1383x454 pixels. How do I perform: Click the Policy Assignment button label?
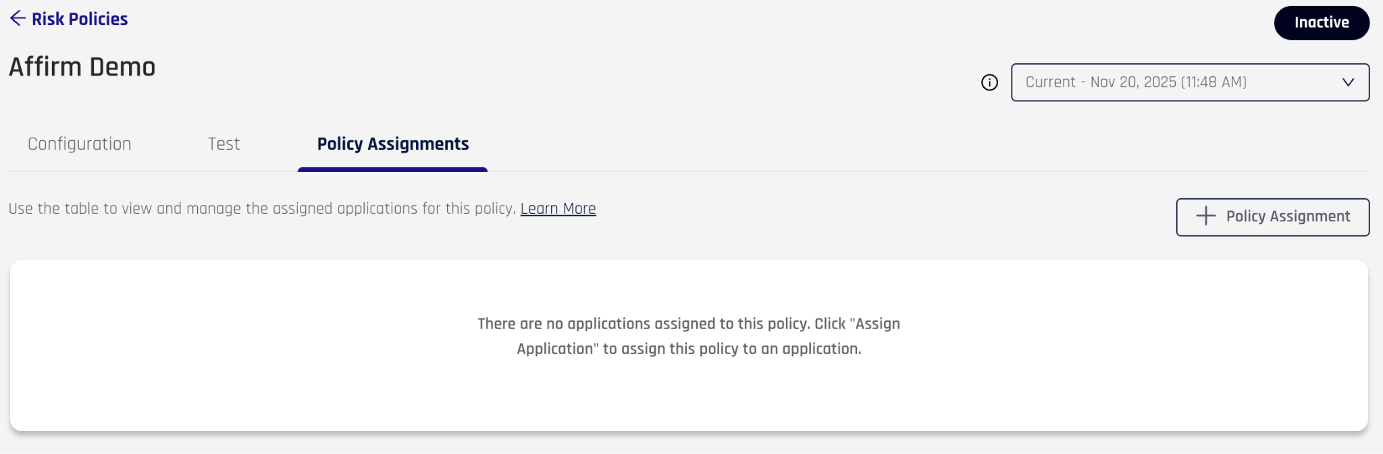1288,217
